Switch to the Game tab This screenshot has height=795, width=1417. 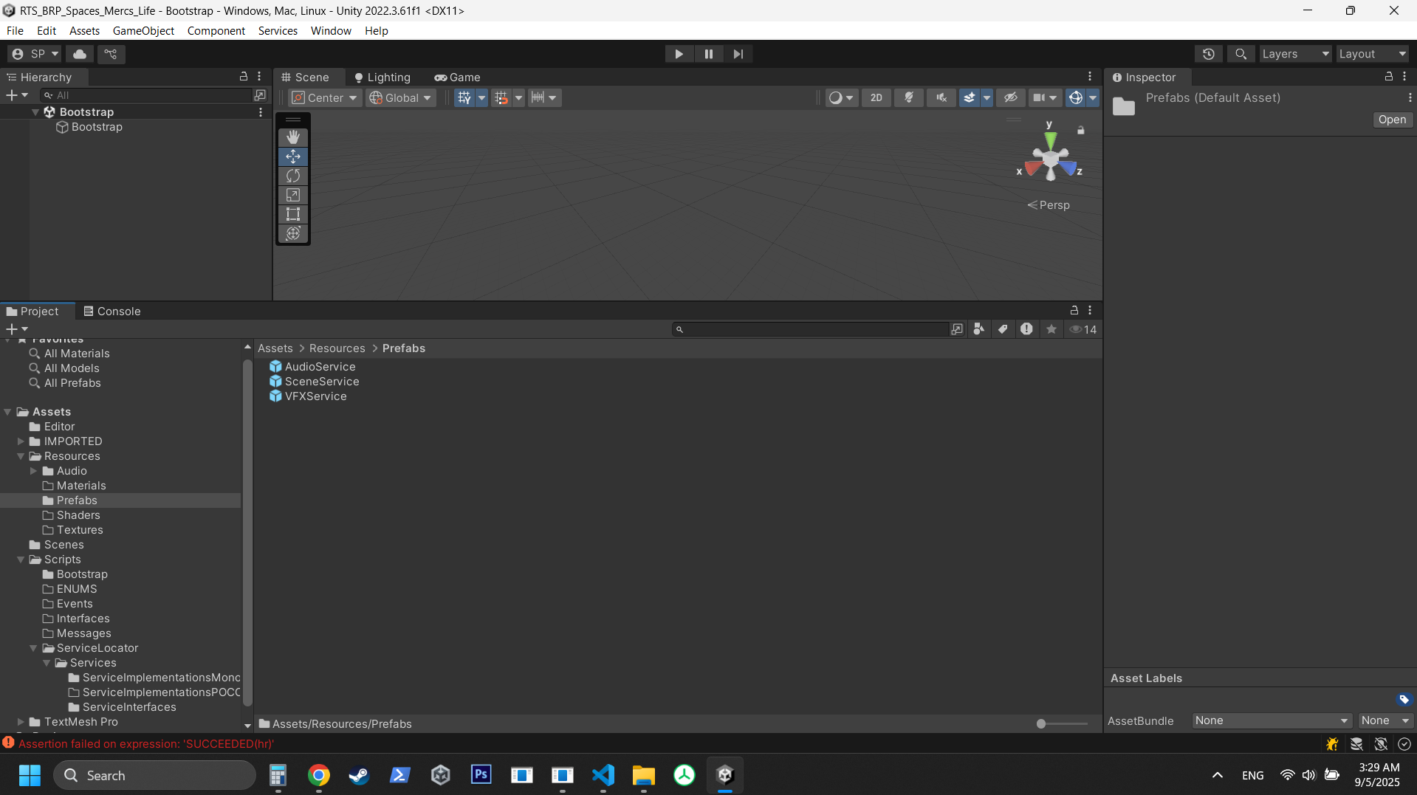[458, 78]
